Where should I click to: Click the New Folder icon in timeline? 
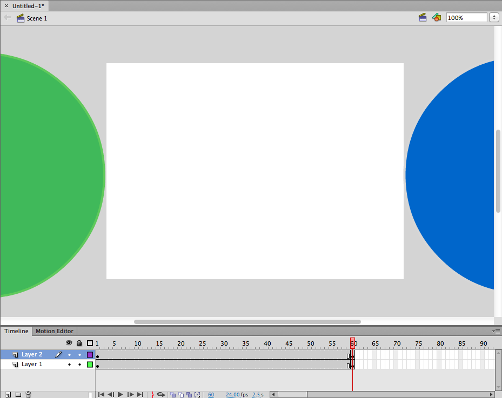coord(18,395)
